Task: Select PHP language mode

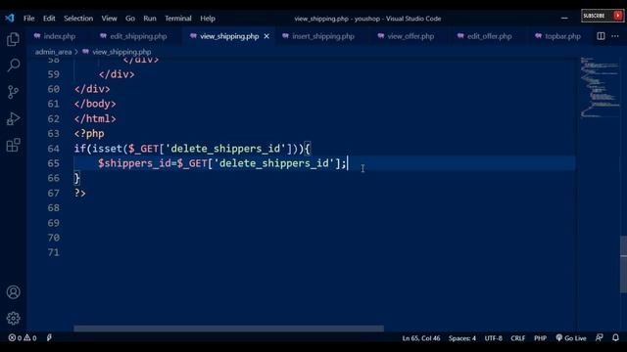Action: pos(540,338)
